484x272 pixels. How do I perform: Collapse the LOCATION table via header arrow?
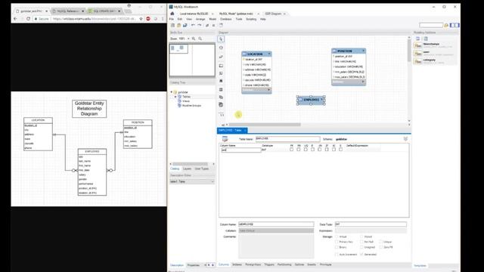(269, 54)
